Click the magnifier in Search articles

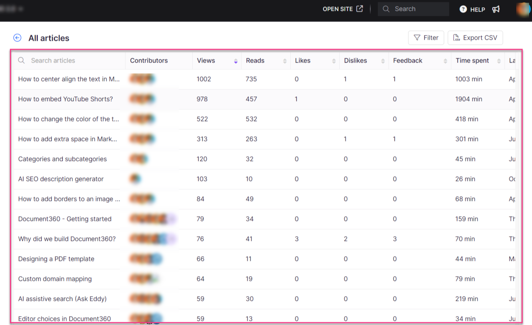coord(21,60)
